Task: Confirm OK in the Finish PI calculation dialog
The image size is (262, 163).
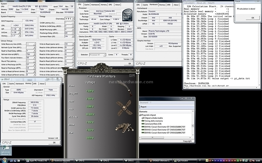Action: [253, 18]
